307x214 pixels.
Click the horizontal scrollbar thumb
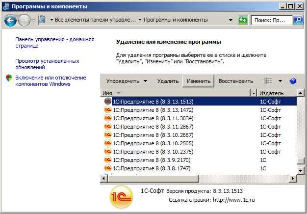(153, 179)
